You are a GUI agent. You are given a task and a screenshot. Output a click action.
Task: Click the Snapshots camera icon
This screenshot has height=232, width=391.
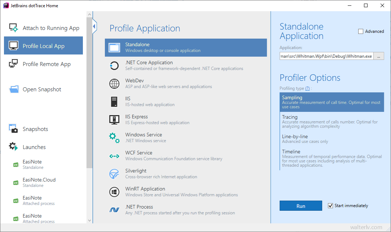click(x=13, y=129)
